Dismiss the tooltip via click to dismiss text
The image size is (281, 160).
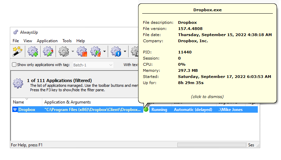pos(207,97)
